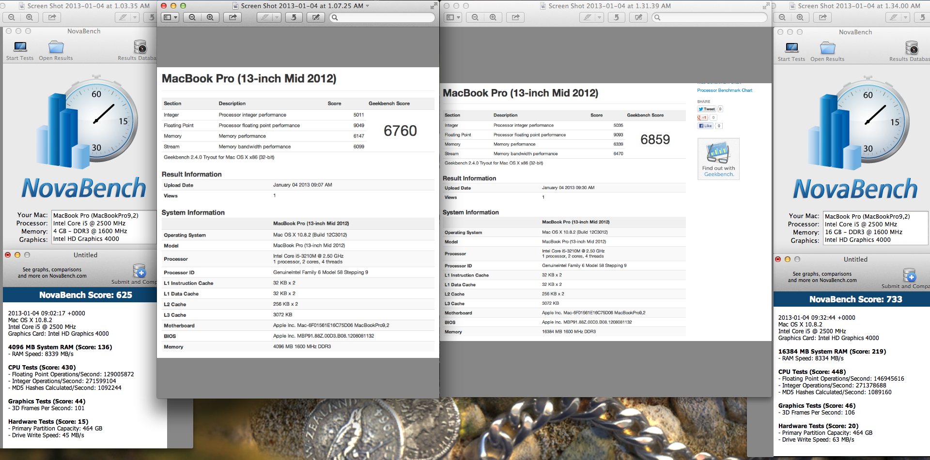Screen dimensions: 930x460
Task: Click the January 04 2013 09:30 AM upload date
Action: [x=568, y=188]
